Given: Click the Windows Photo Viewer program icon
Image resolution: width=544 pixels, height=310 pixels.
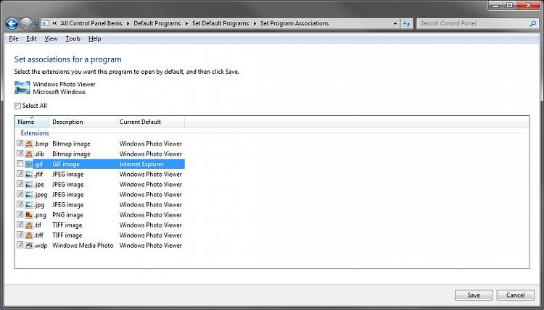Looking at the screenshot, I should [x=22, y=88].
